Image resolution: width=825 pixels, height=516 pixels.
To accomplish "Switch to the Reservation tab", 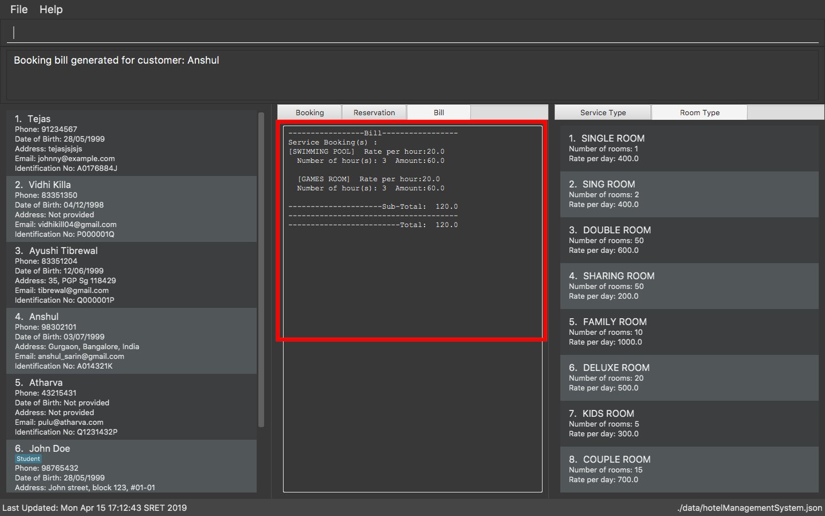I will 374,112.
